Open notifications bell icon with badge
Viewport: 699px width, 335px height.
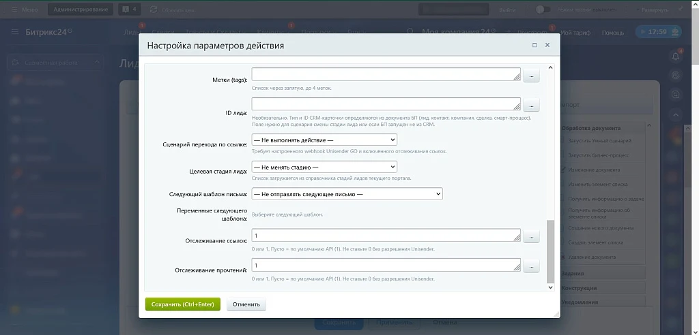tap(676, 57)
